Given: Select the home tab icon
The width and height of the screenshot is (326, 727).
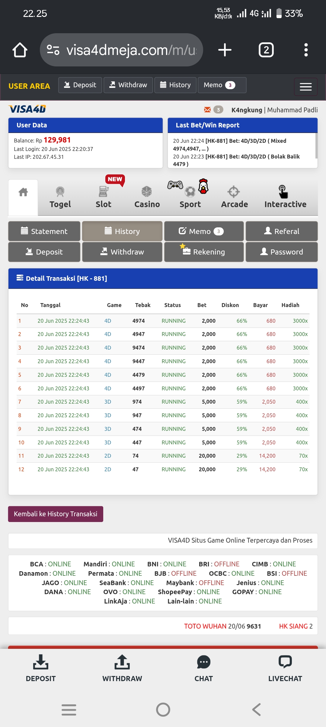Looking at the screenshot, I should [x=23, y=192].
